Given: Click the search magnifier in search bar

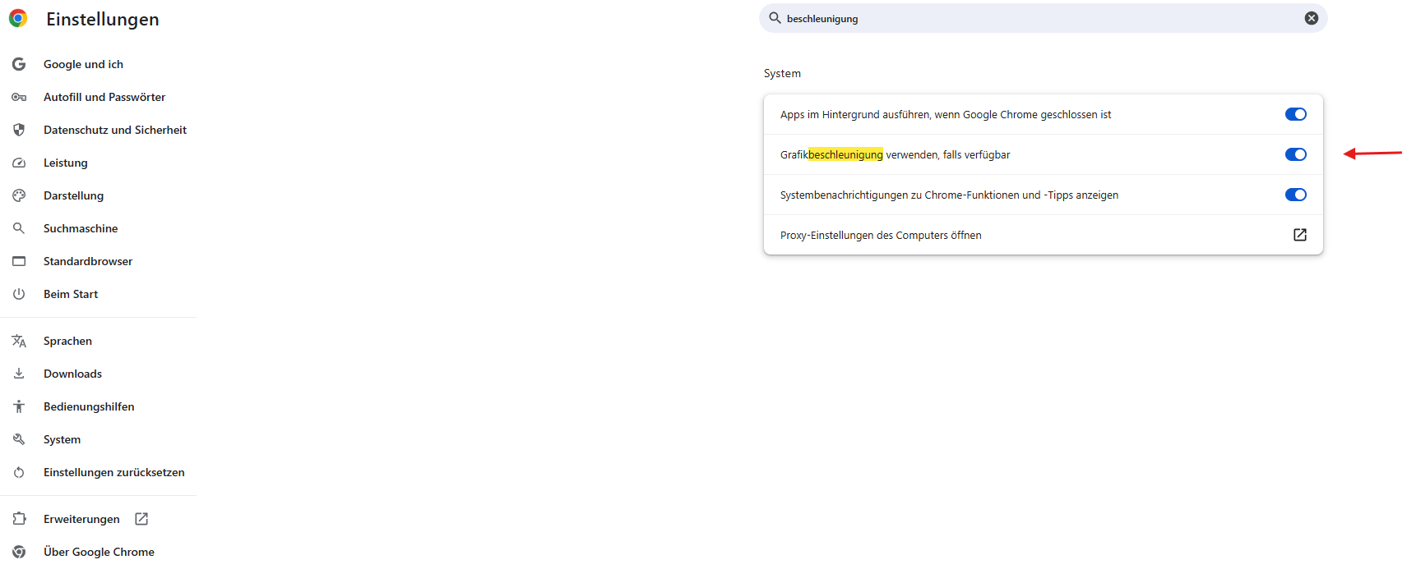Looking at the screenshot, I should pos(775,18).
